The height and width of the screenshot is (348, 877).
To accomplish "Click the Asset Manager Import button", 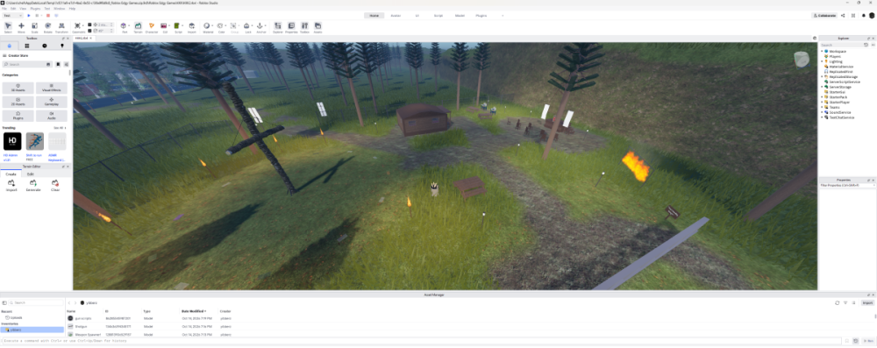I will (x=867, y=302).
